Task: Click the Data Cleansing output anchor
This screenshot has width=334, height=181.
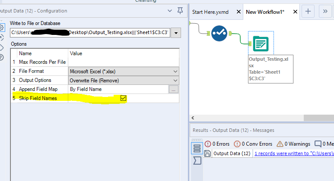Action: pos(230,33)
